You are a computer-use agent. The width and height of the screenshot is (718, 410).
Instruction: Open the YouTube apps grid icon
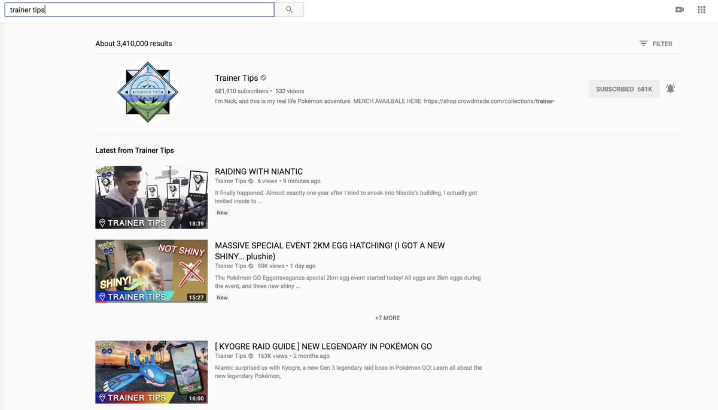coord(701,10)
